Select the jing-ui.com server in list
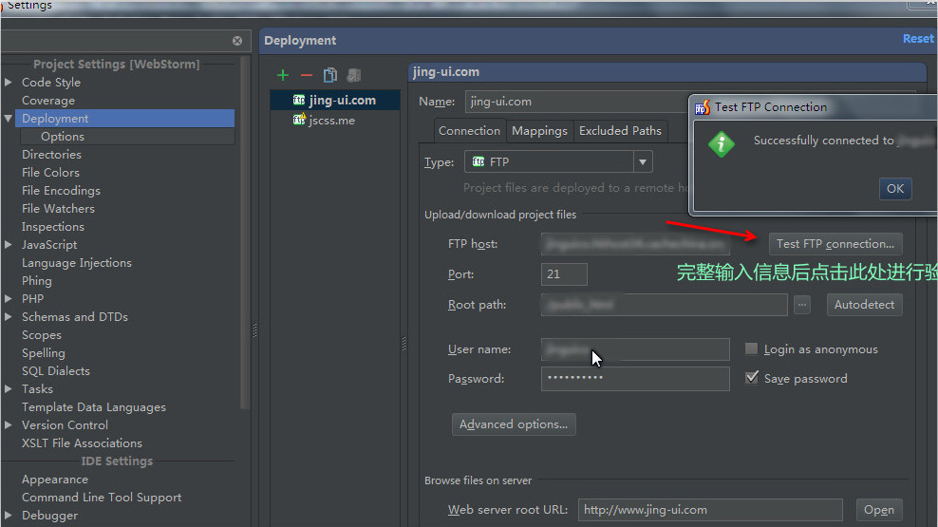Viewport: 938px width, 527px height. 342,100
